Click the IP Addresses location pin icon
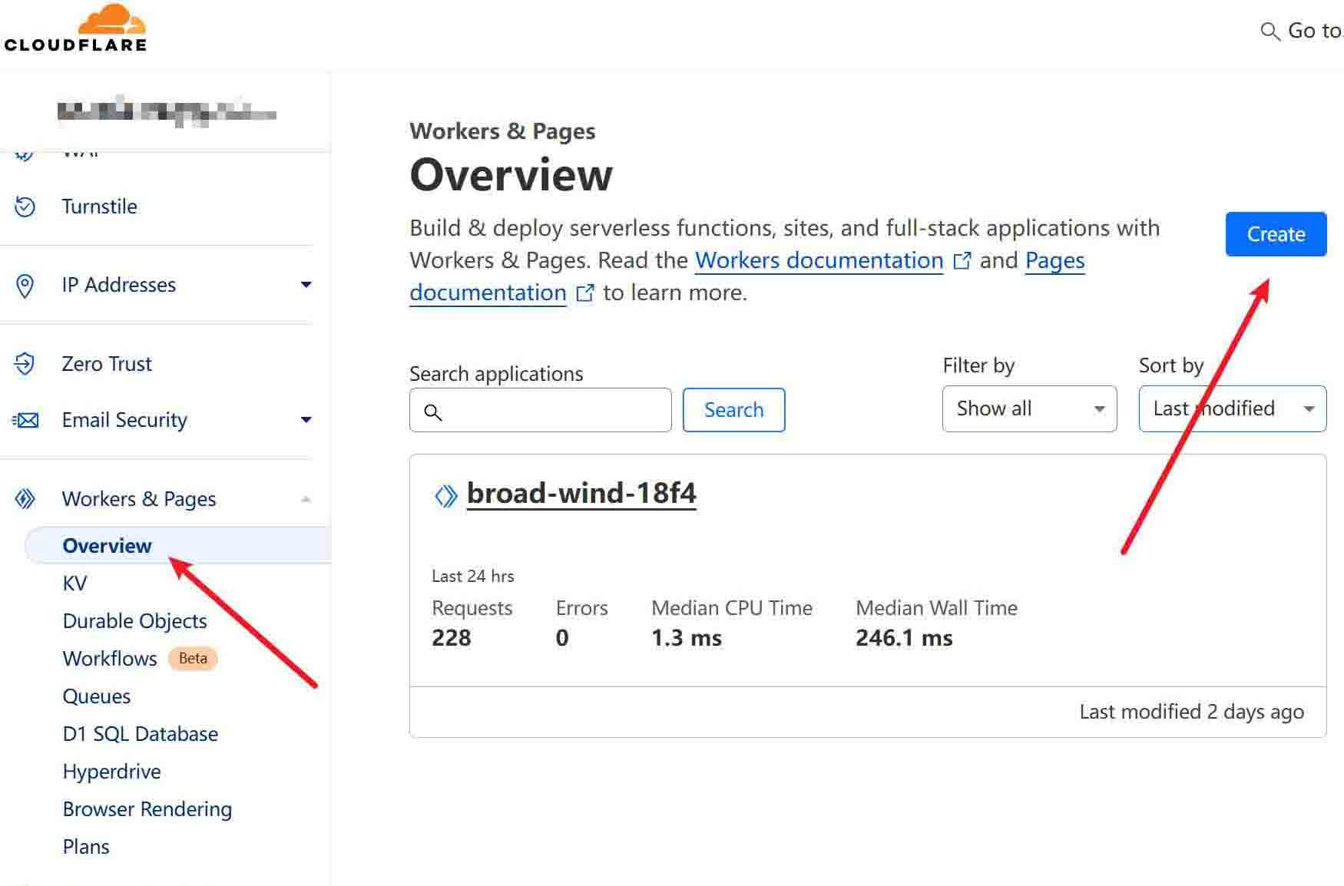 pyautogui.click(x=25, y=285)
